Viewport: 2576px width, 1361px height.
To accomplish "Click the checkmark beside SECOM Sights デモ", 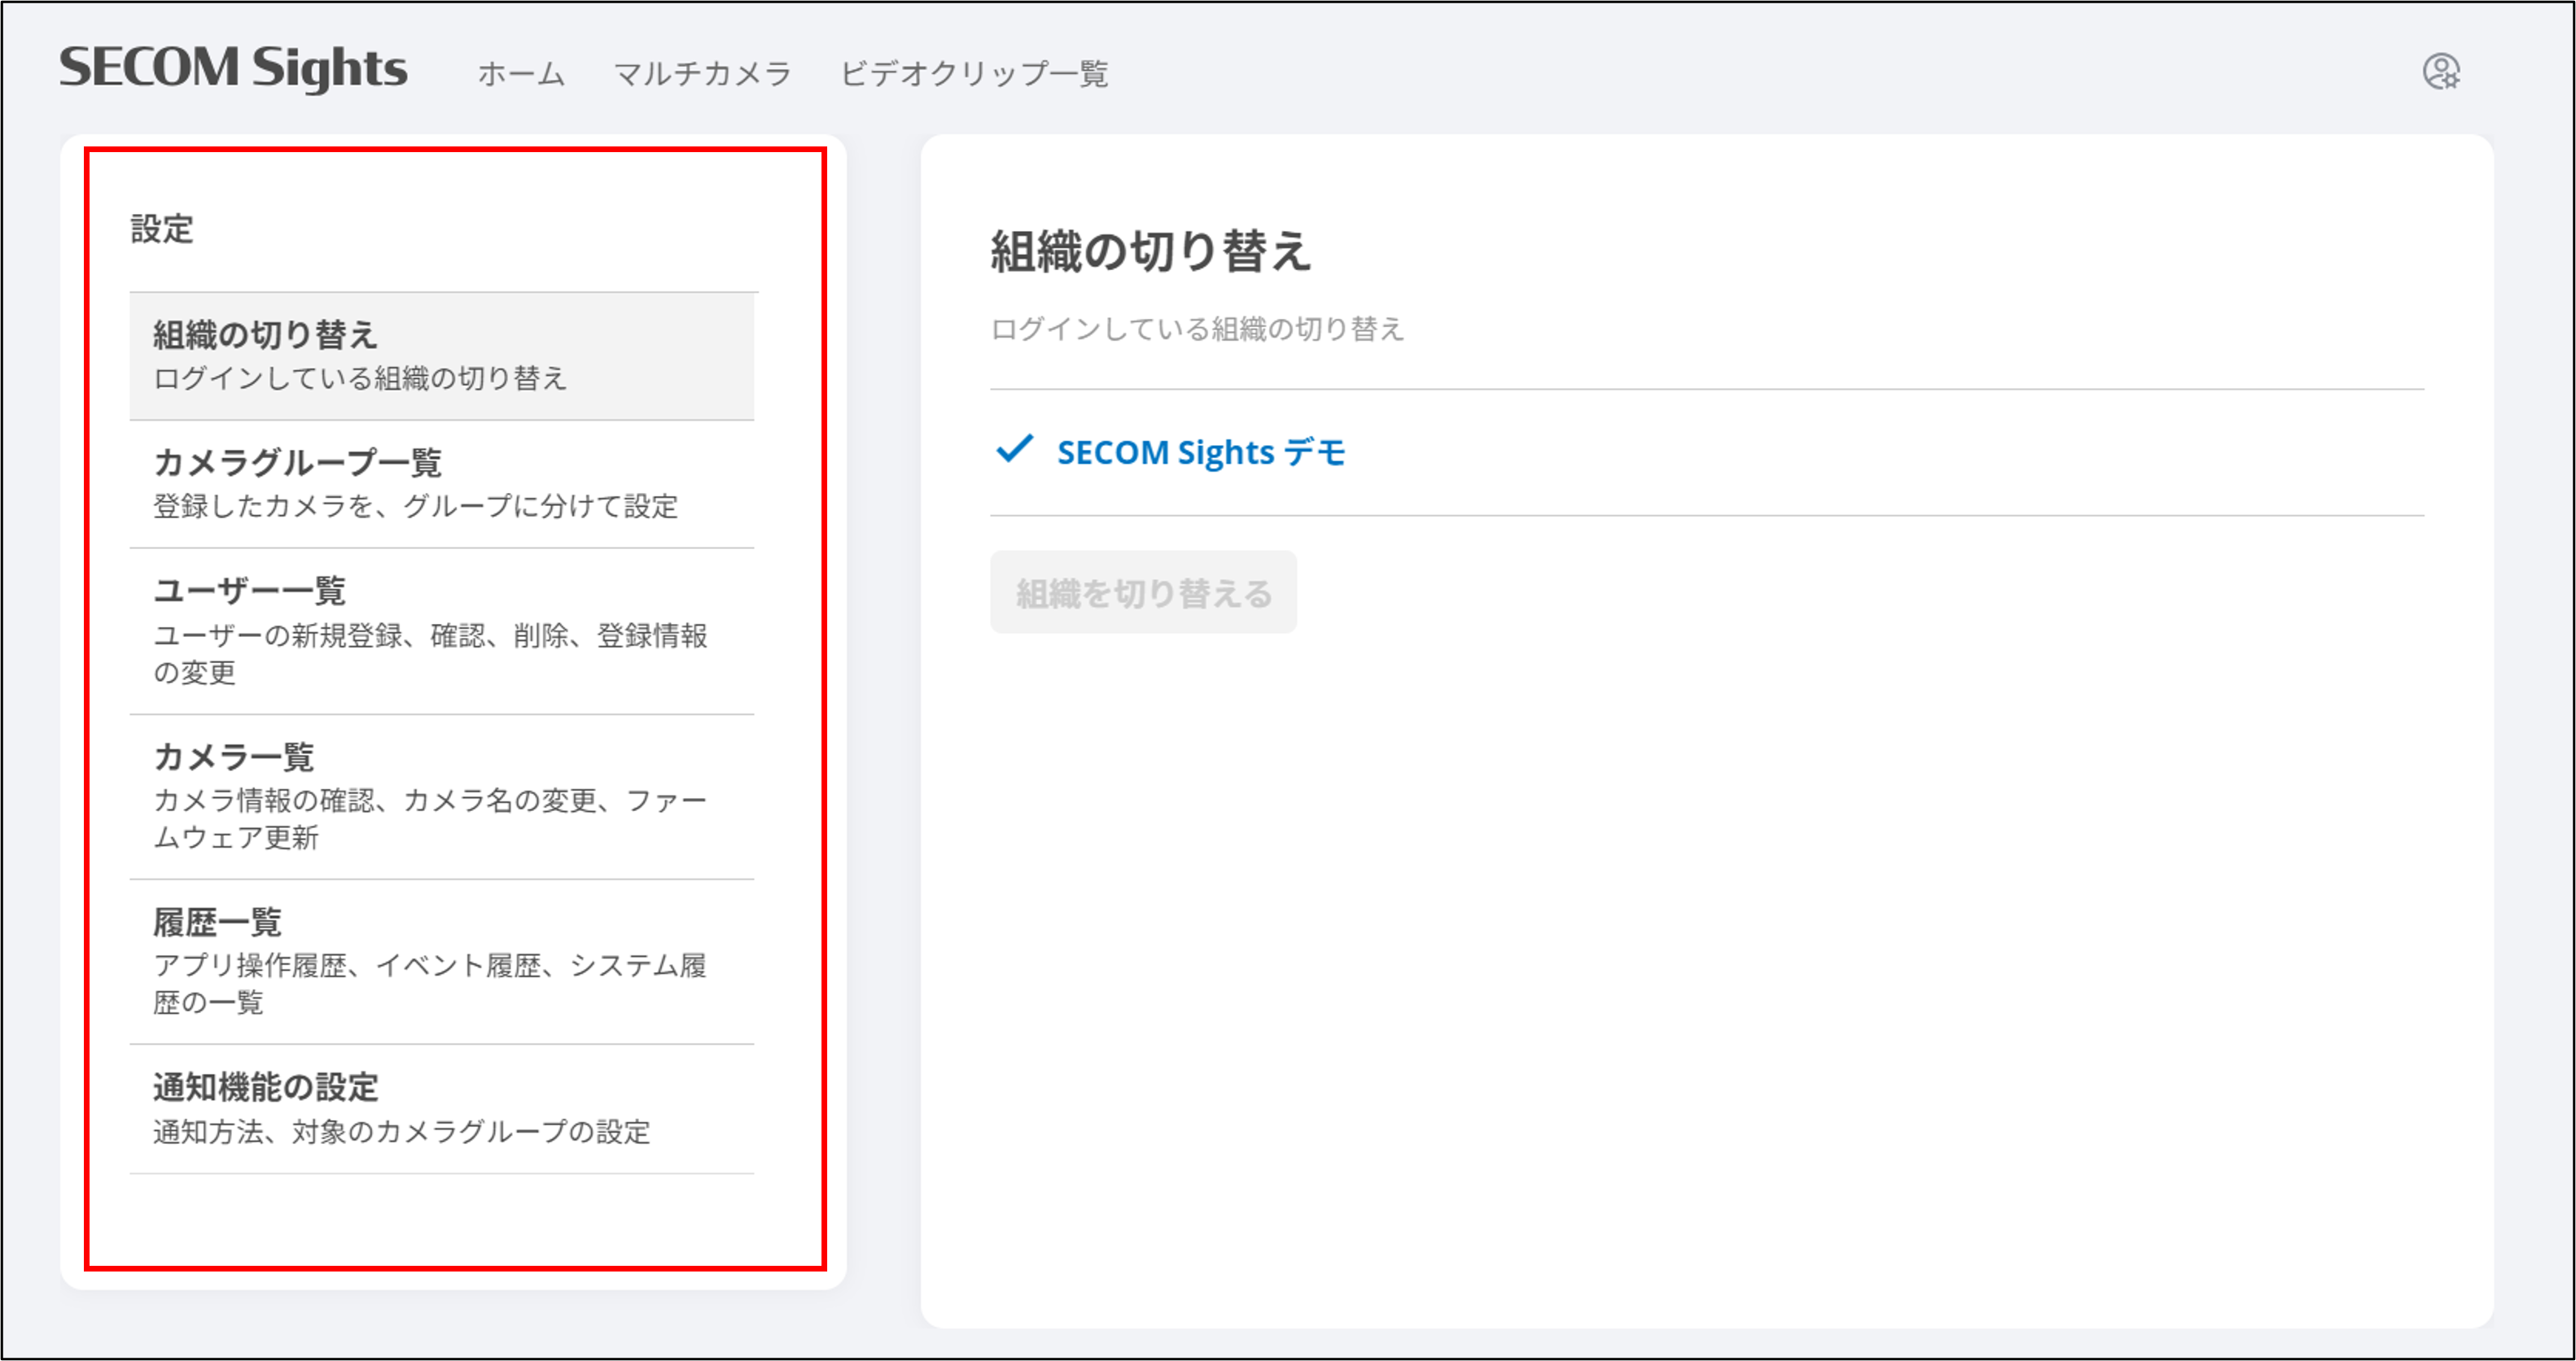I will click(x=1014, y=450).
